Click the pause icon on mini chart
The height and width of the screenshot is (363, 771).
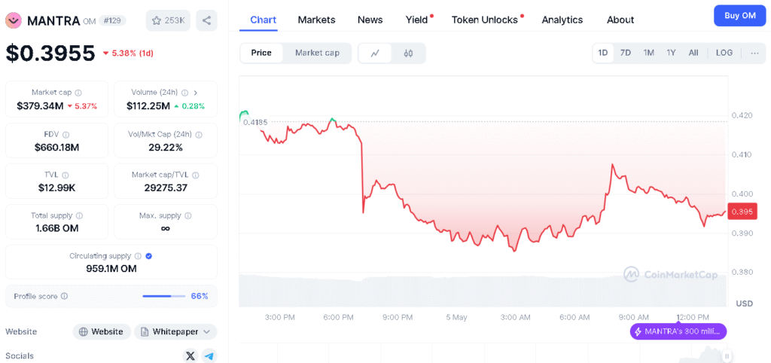pos(727,355)
